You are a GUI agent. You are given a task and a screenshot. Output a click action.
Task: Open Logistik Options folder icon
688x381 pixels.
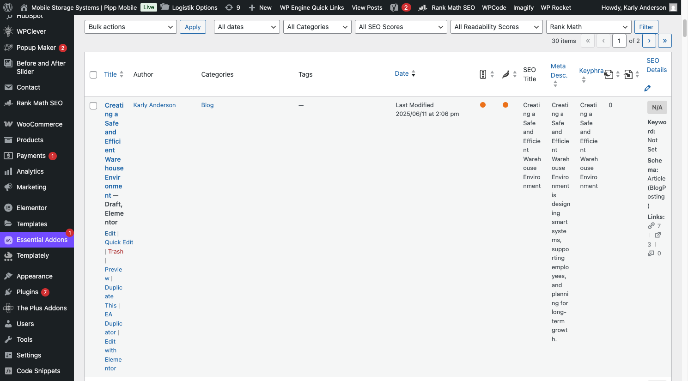click(164, 7)
